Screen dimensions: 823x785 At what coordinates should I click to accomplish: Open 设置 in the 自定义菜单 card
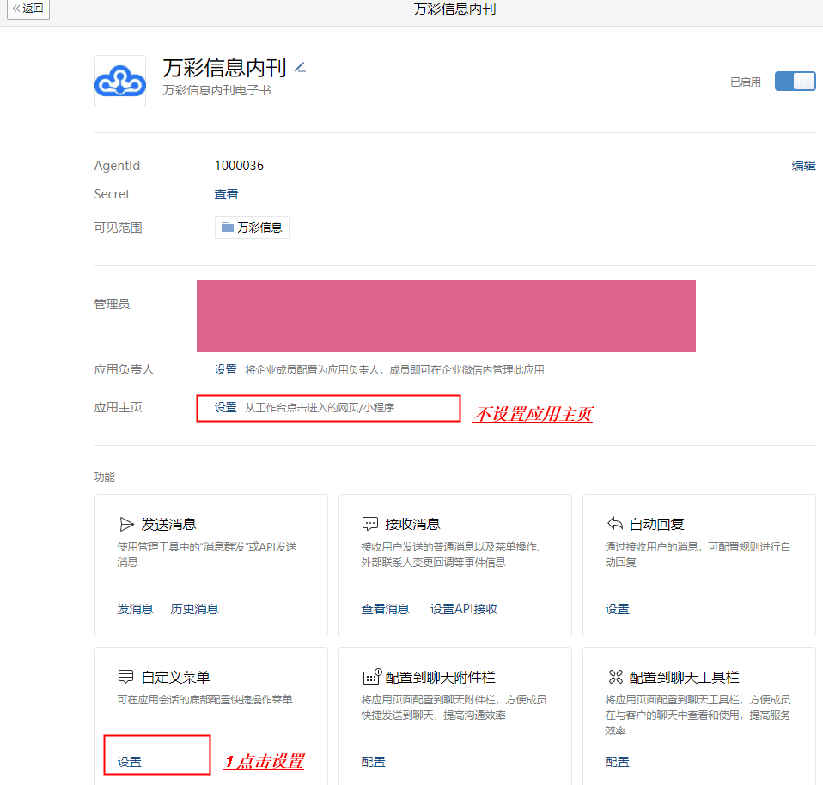pos(129,762)
